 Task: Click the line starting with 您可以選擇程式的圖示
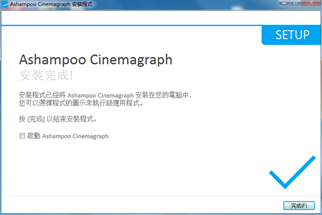(81, 103)
